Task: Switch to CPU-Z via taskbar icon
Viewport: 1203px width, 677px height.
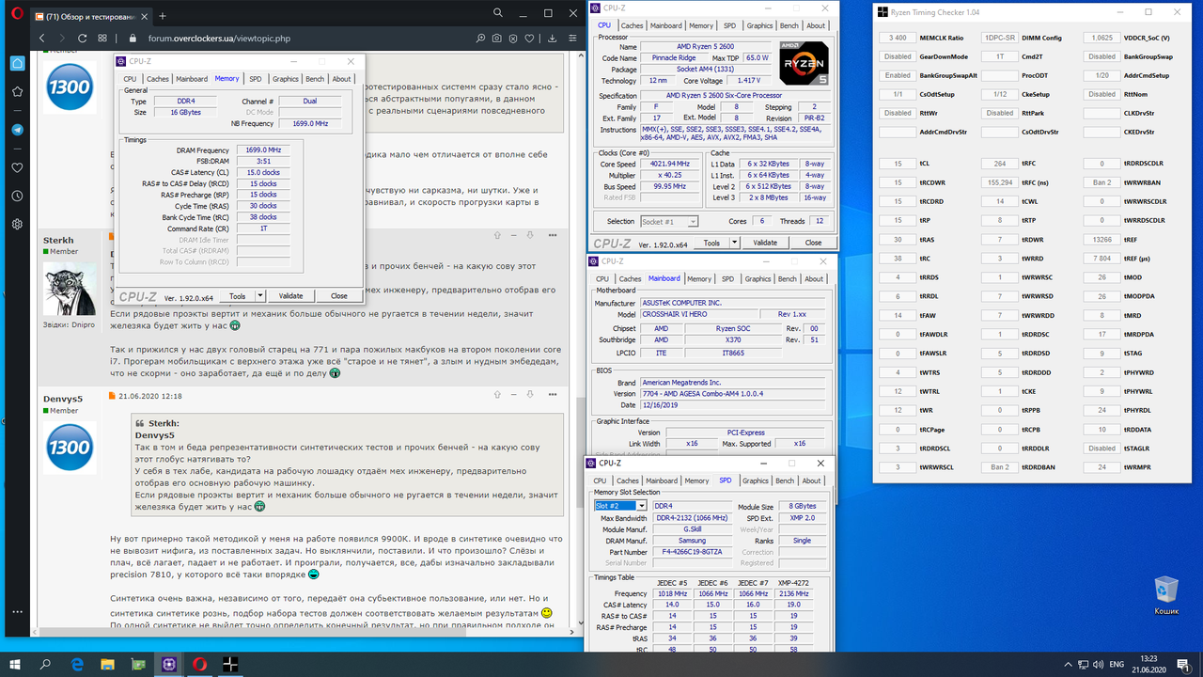Action: click(x=169, y=664)
